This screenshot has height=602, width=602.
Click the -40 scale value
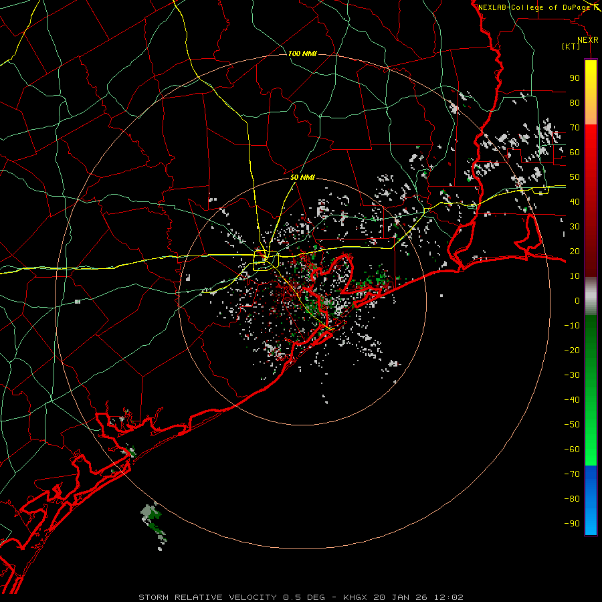(572, 400)
